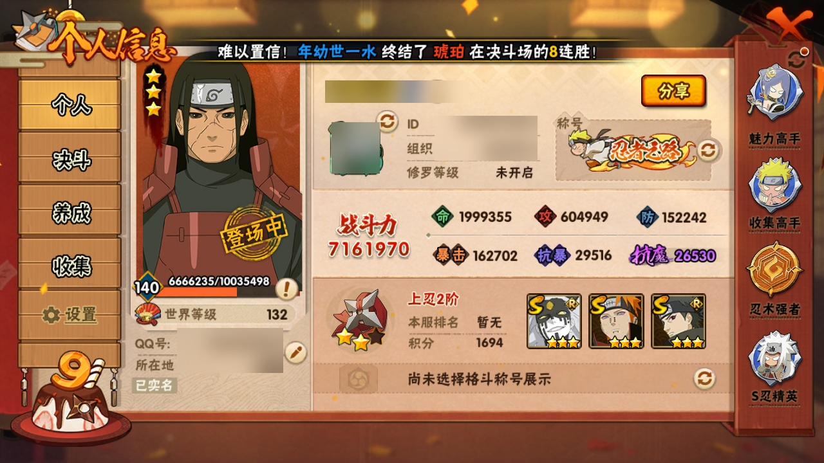Screen dimensions: 824x463
Task: Edit QQ info with the pencil icon
Action: 295,352
